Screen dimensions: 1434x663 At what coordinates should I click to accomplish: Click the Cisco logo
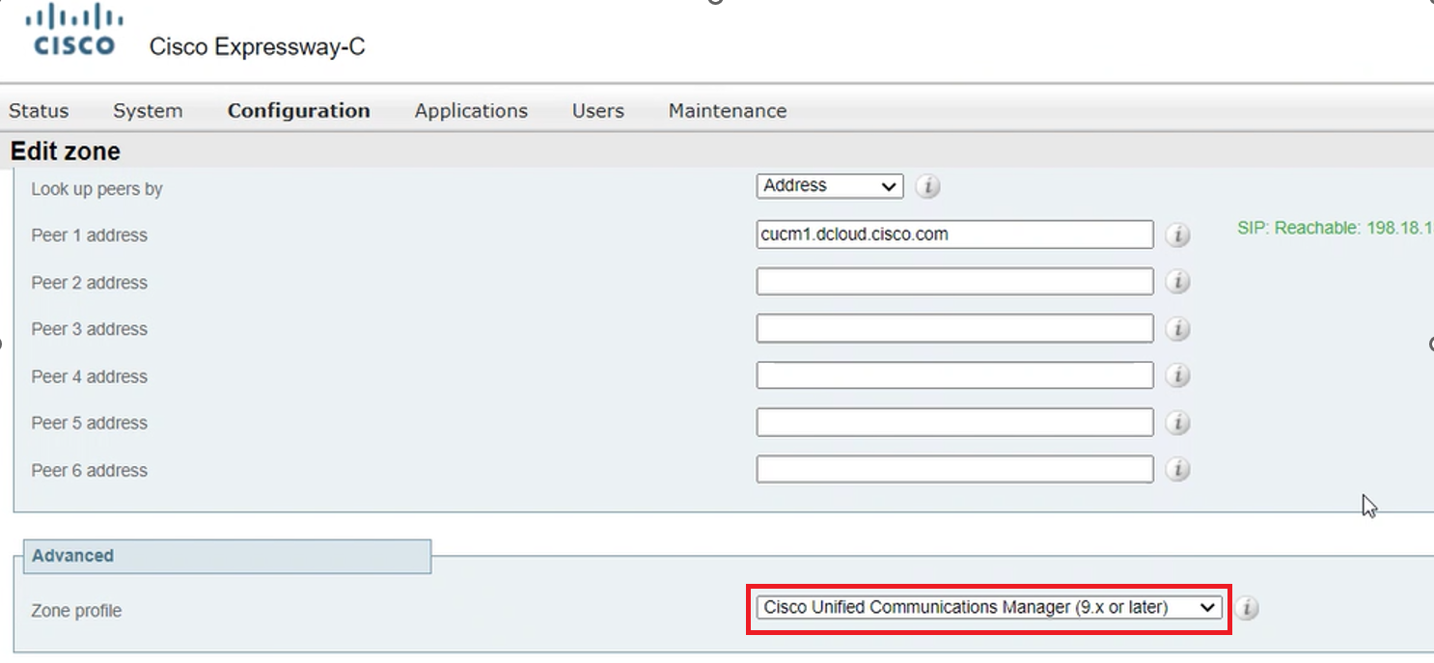point(74,31)
